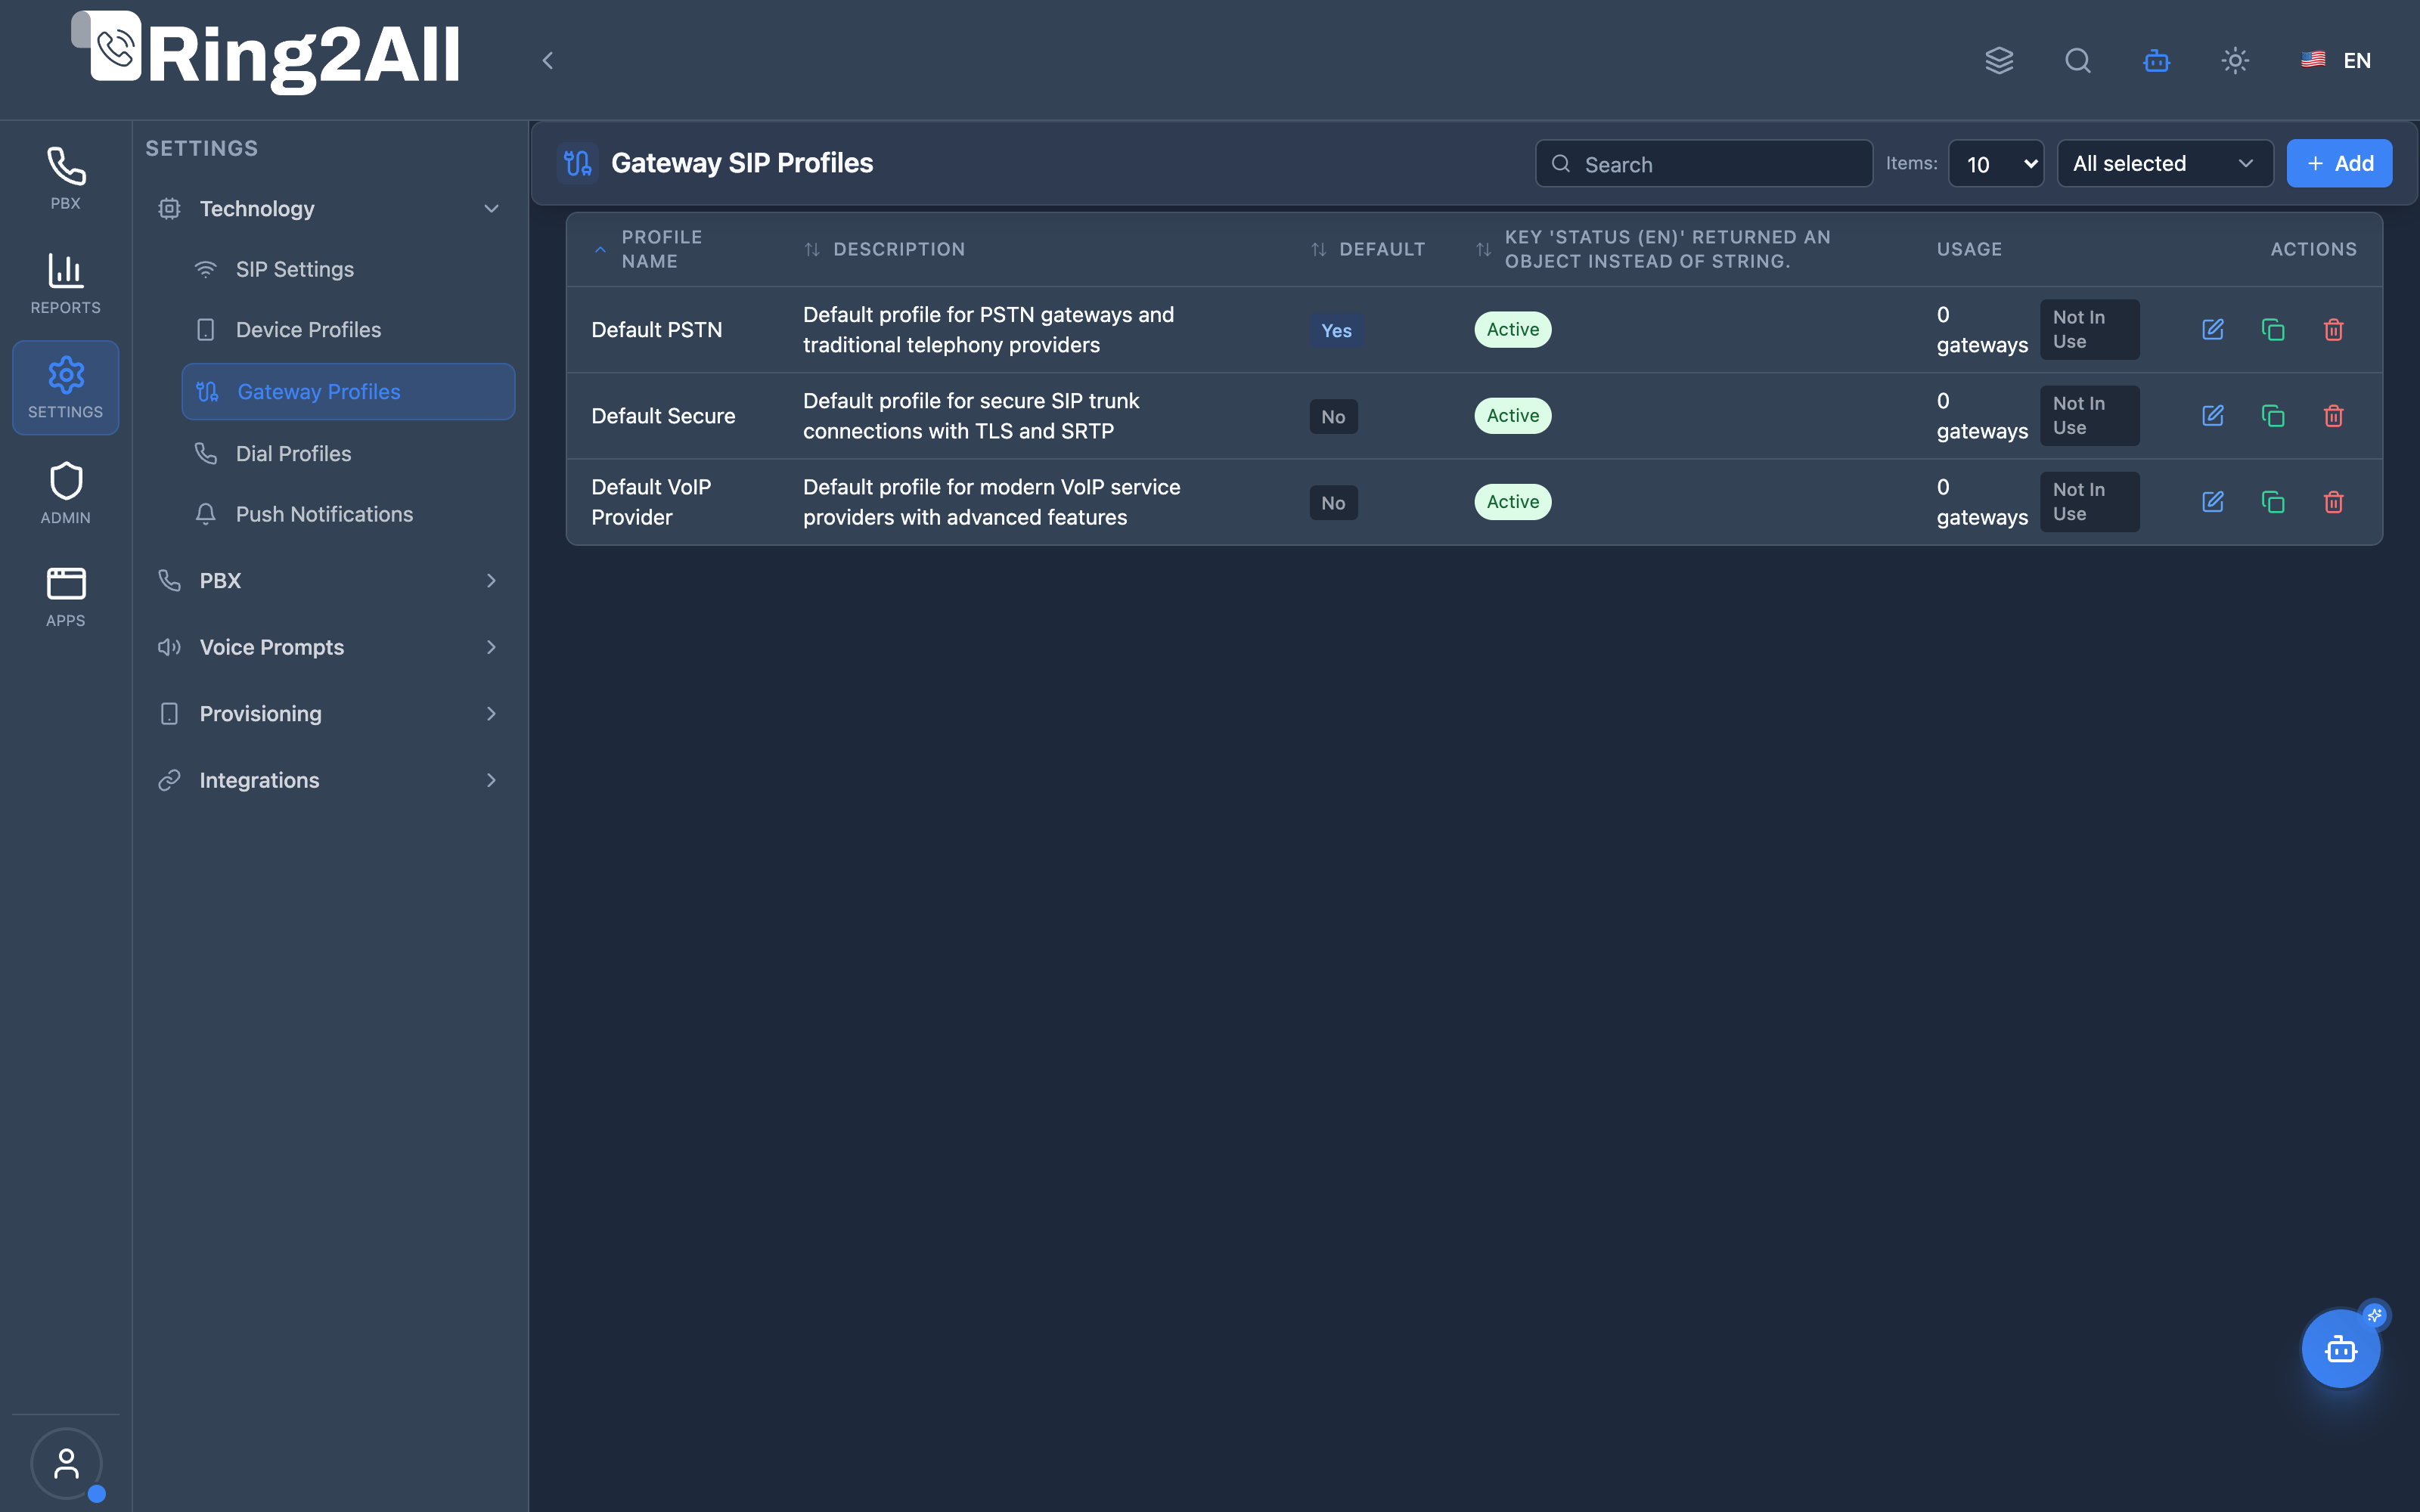
Task: Change language with the EN flag selector
Action: [x=2336, y=60]
